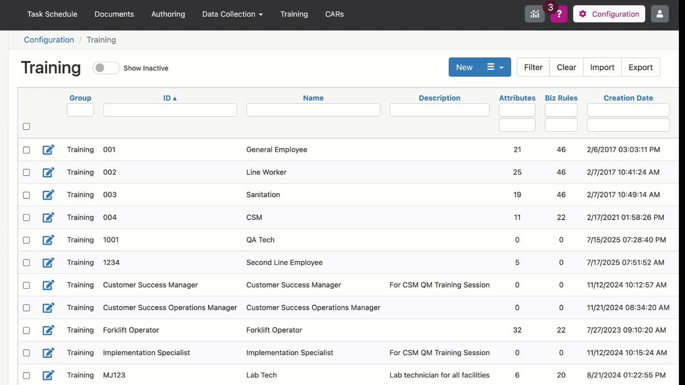Image resolution: width=685 pixels, height=385 pixels.
Task: Toggle Show Inactive switch
Action: [x=106, y=68]
